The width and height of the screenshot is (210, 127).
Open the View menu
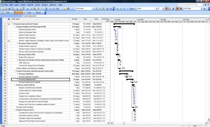tap(17, 5)
